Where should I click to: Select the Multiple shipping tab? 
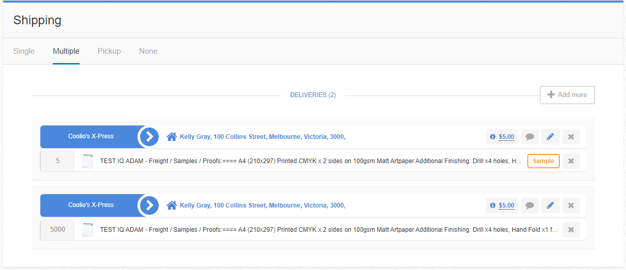(66, 51)
